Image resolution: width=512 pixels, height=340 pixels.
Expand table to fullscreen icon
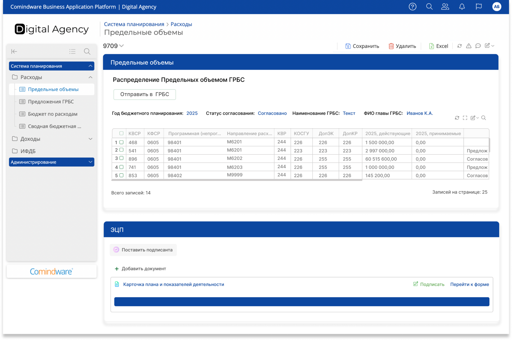(x=465, y=118)
